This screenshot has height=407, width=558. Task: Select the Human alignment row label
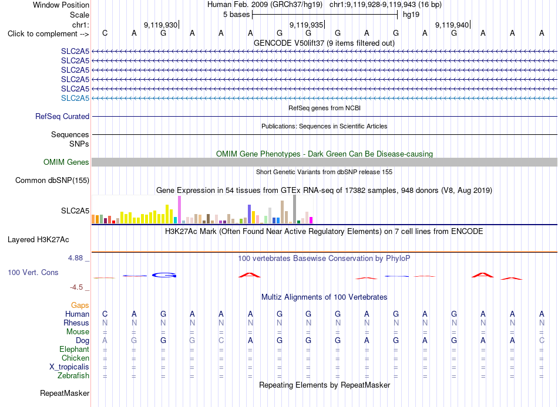[77, 314]
